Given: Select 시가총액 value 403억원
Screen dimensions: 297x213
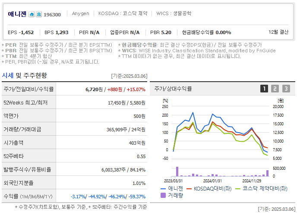Looking at the screenshot, I should [137, 143].
